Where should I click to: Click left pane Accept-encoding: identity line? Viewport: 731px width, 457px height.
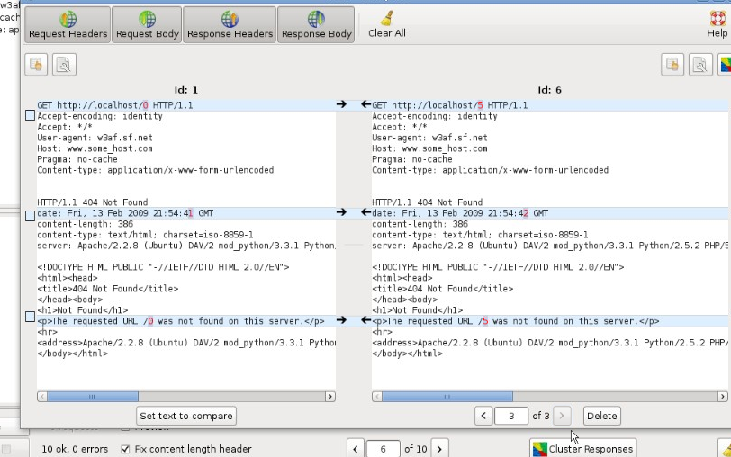[100, 116]
